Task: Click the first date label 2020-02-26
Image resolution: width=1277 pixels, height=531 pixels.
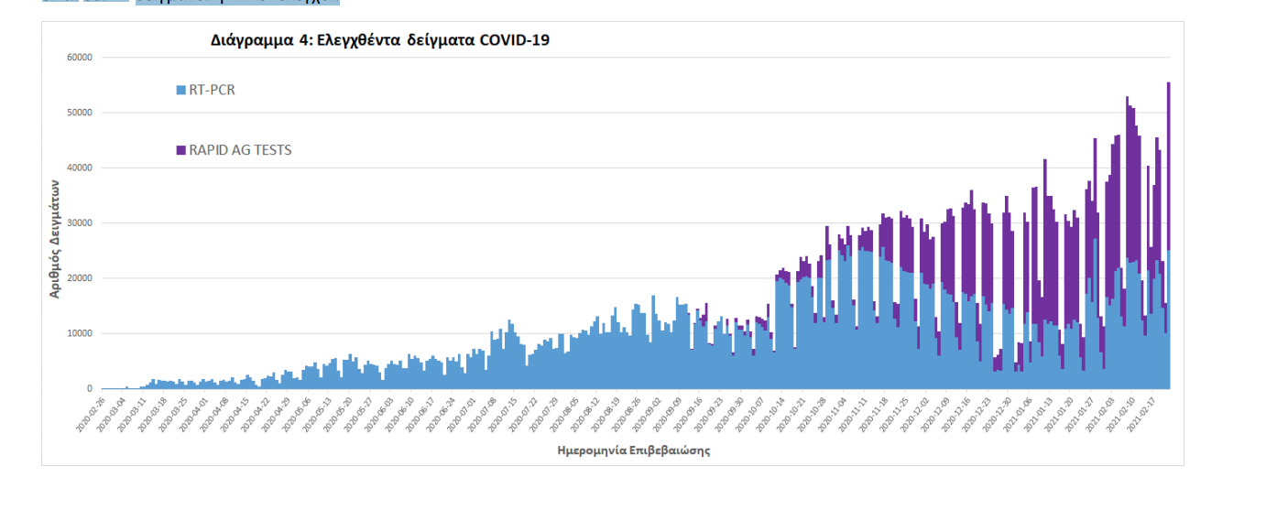Action: tap(92, 416)
